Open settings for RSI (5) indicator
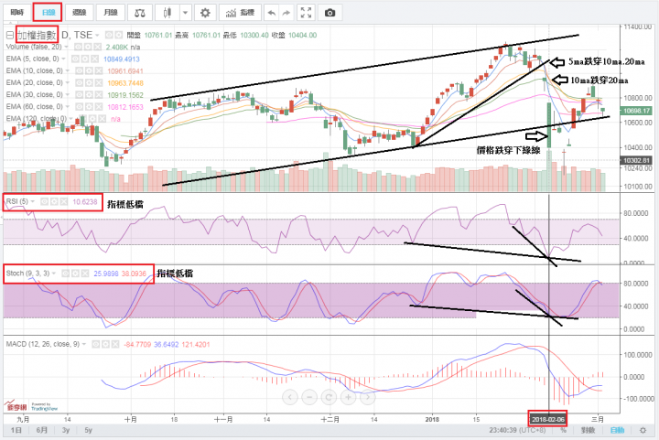The width and height of the screenshot is (659, 440). coord(54,202)
